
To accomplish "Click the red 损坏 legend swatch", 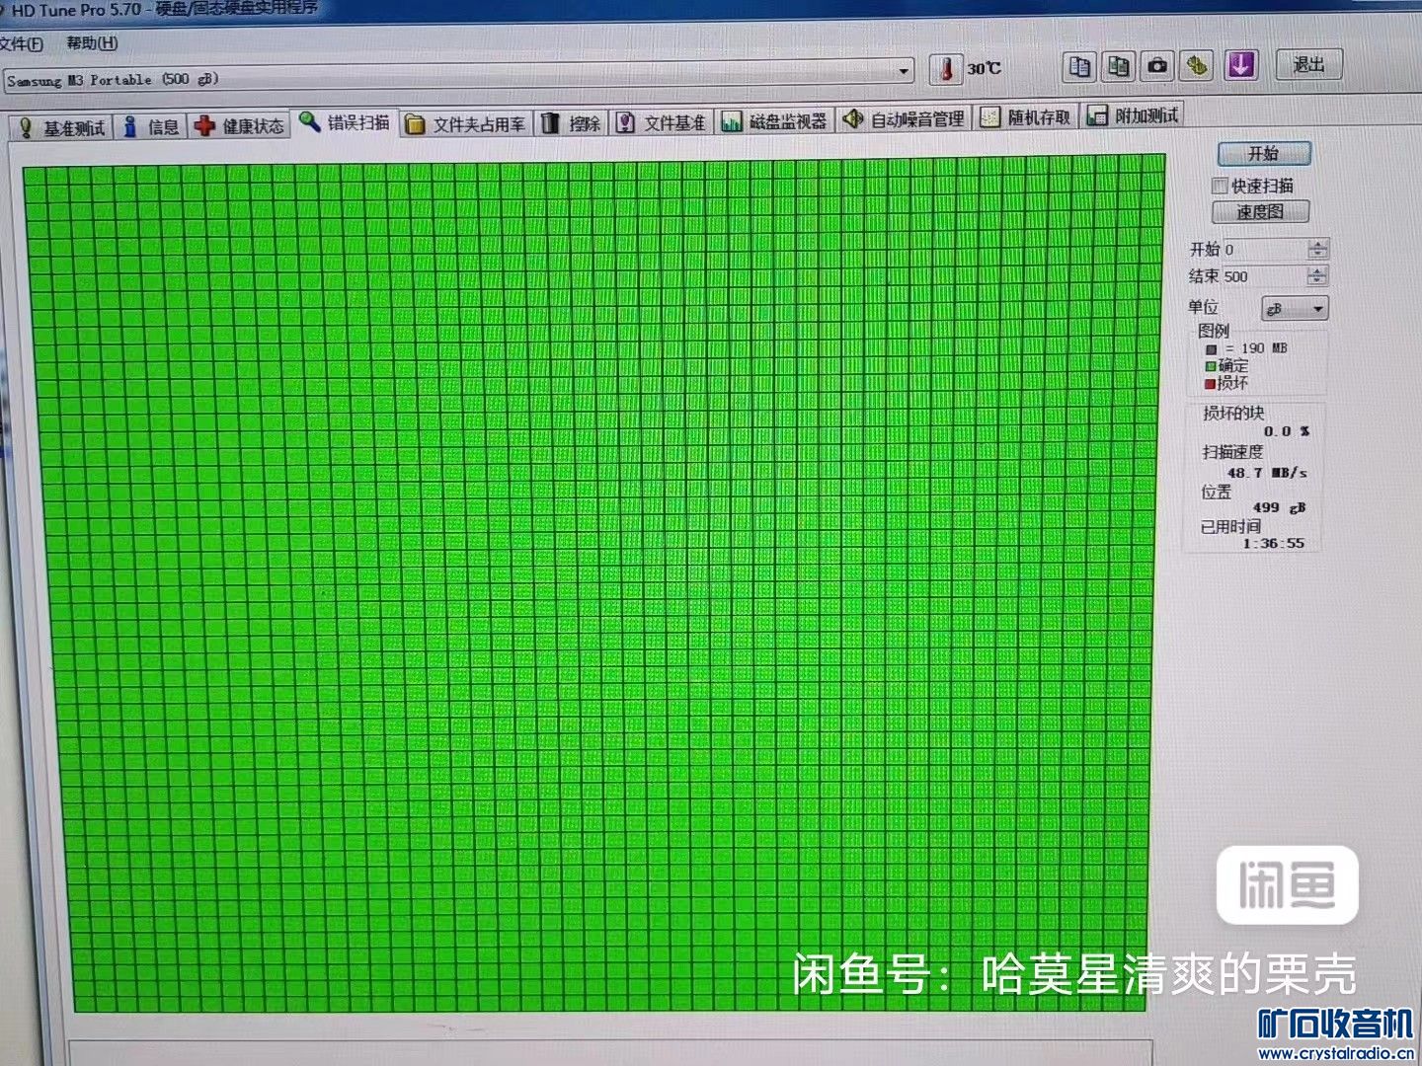I will point(1210,384).
